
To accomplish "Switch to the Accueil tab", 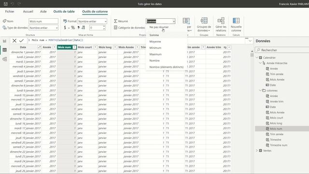I will tap(28, 12).
